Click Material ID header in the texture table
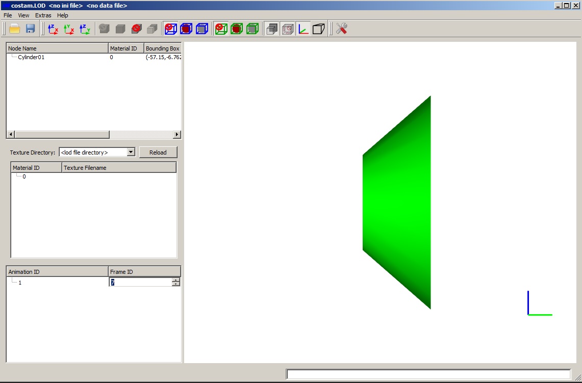Image resolution: width=582 pixels, height=383 pixels. 36,168
